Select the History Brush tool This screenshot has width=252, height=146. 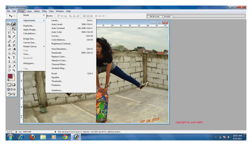(14, 45)
